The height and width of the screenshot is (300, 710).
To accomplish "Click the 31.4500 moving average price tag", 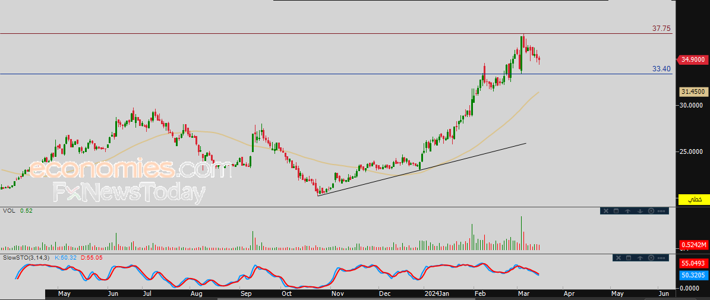I will (x=693, y=92).
